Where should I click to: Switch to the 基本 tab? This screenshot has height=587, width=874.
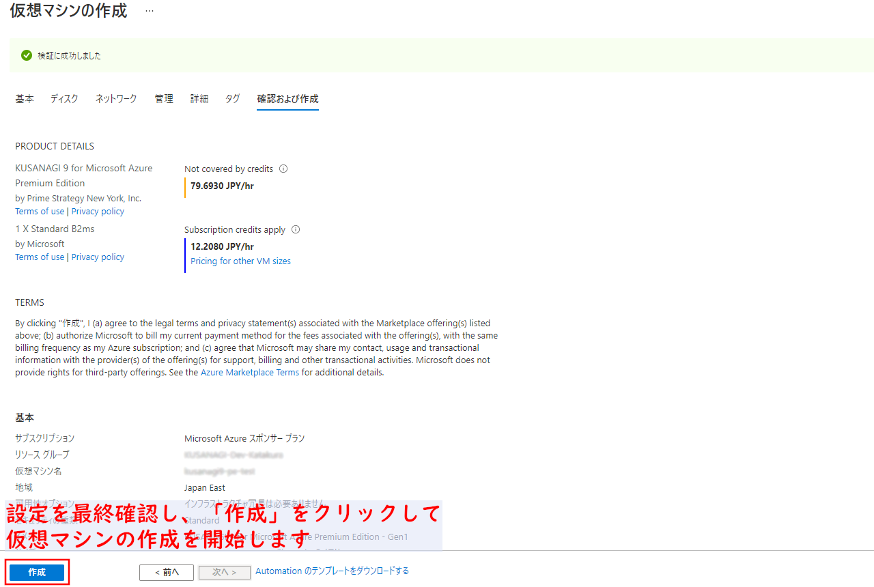pyautogui.click(x=25, y=99)
